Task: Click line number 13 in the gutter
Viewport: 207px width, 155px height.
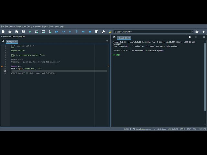Action: click(x=5, y=73)
